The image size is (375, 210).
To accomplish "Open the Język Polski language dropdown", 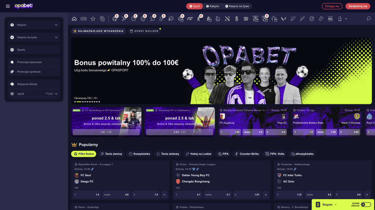I will click(x=34, y=94).
